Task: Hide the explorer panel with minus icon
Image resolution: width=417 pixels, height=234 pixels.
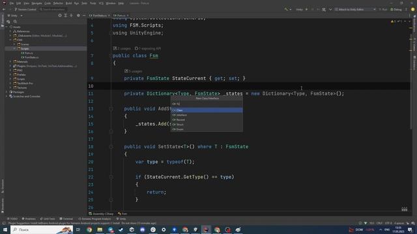Action: [84, 16]
